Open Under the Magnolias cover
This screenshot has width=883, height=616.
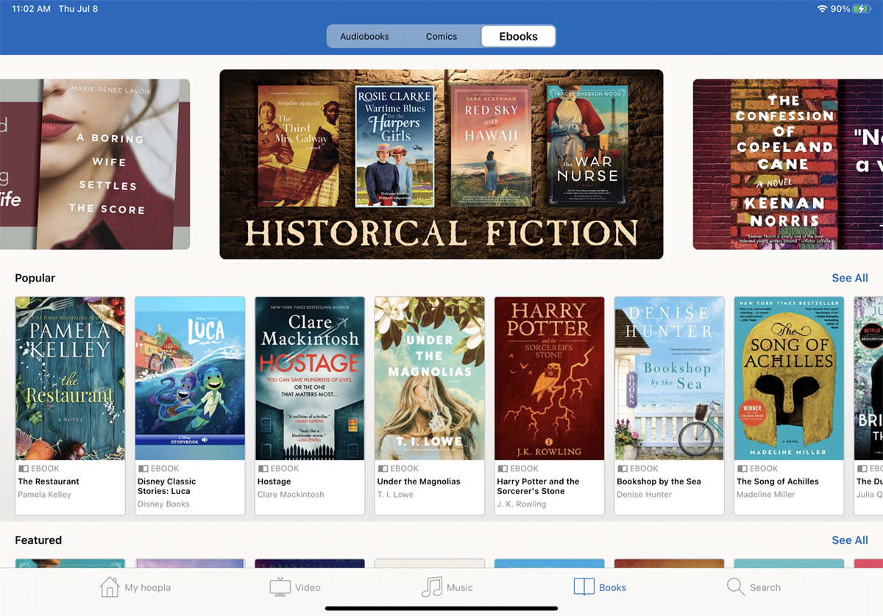tap(430, 378)
